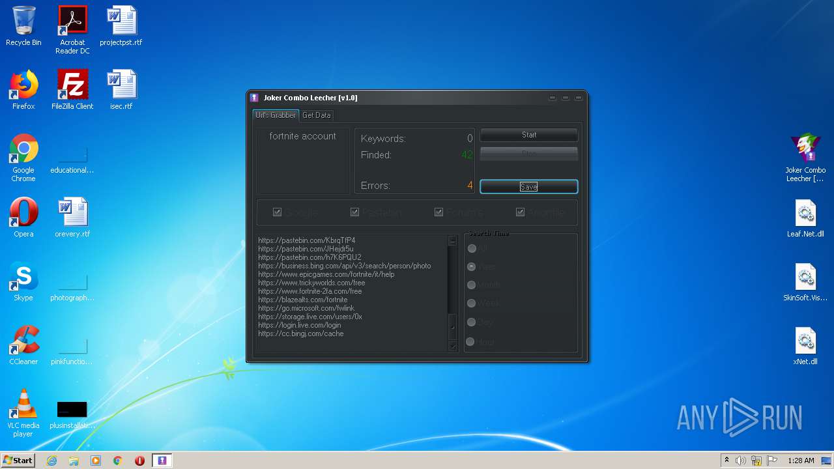Select business.bing.com search/person/photo URL
Image resolution: width=834 pixels, height=469 pixels.
(x=344, y=266)
